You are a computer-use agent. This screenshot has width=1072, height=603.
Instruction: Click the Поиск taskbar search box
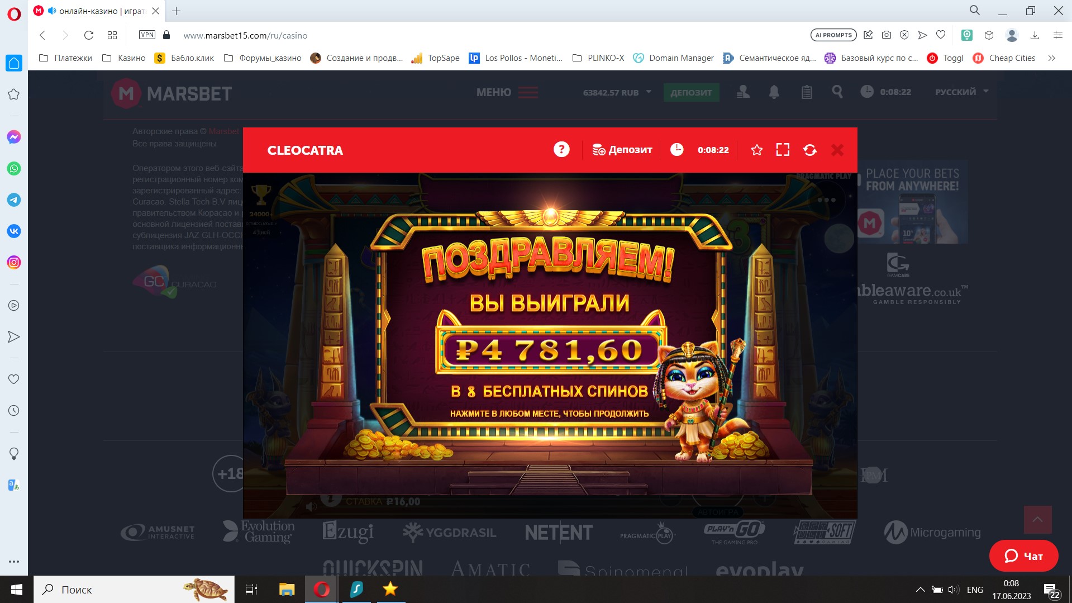click(x=134, y=590)
